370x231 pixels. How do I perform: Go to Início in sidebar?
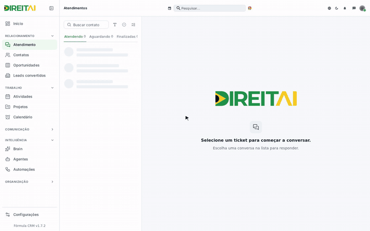tap(30, 24)
